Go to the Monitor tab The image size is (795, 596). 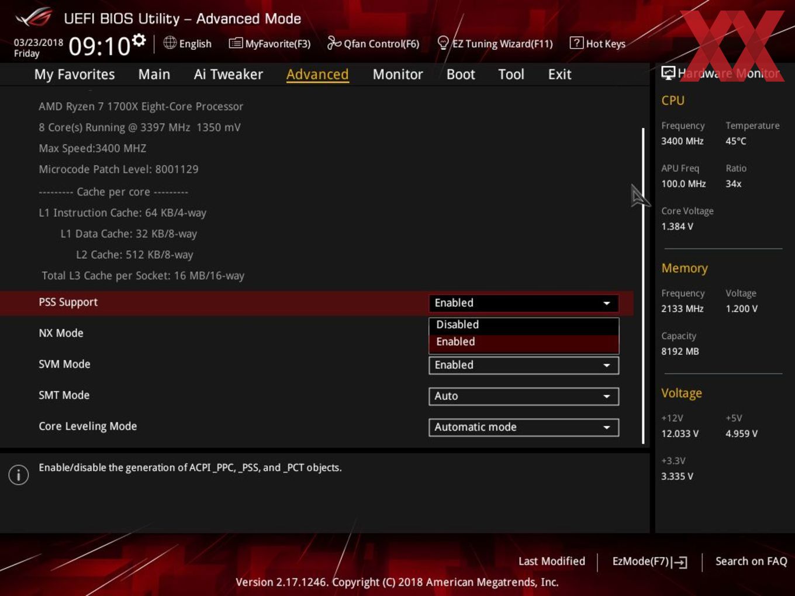(x=397, y=74)
